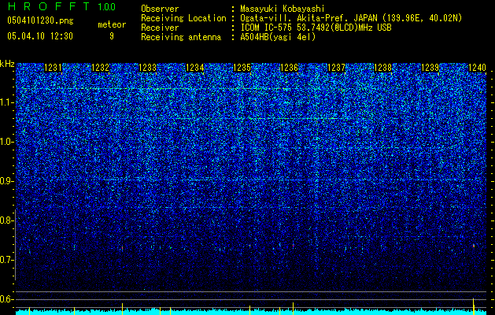The height and width of the screenshot is (315, 495).
Task: Click the red meteor echo spot below 1236
Action: pyautogui.click(x=293, y=245)
